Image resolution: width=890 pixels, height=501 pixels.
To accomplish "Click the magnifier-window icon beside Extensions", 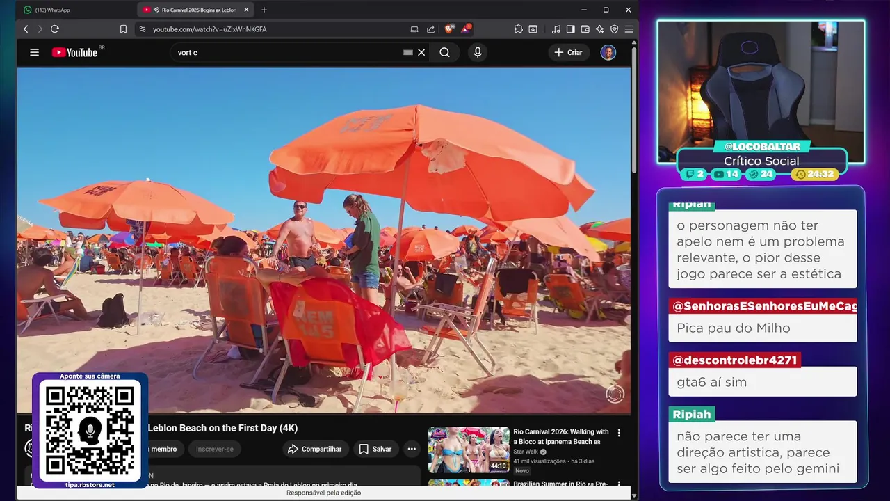I will [533, 29].
